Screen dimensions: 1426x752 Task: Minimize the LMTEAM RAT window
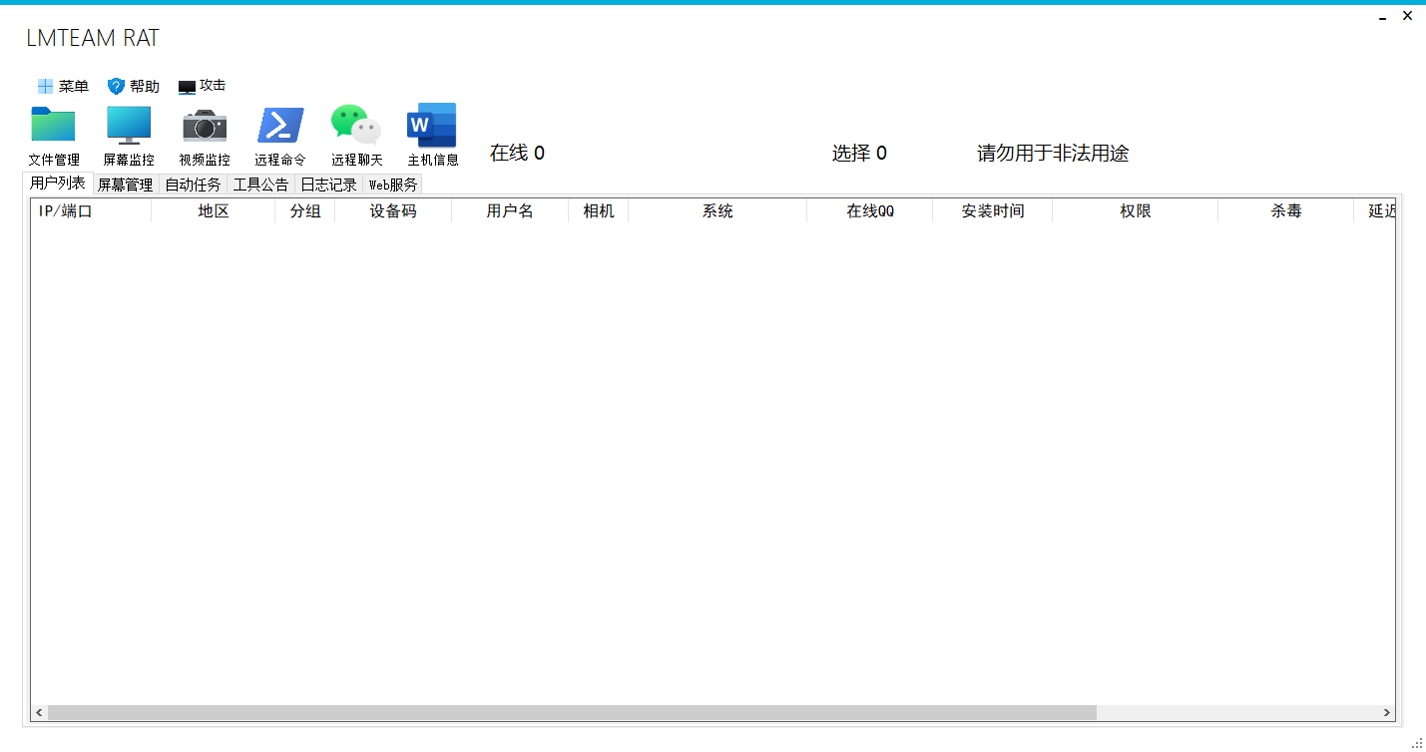[1383, 17]
